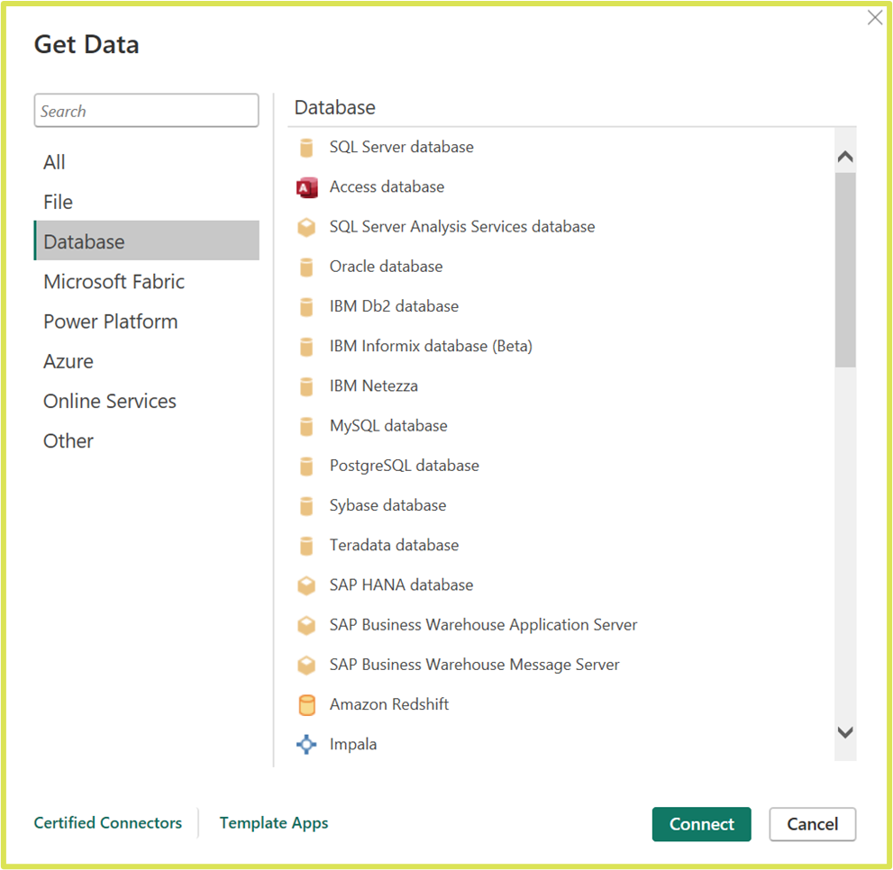Select 'SAP Business Warehouse Message Server' text
The height and width of the screenshot is (870, 893).
[x=474, y=666]
